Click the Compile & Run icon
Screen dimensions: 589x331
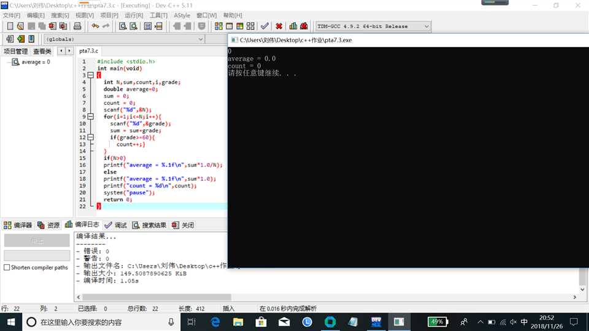coord(240,26)
